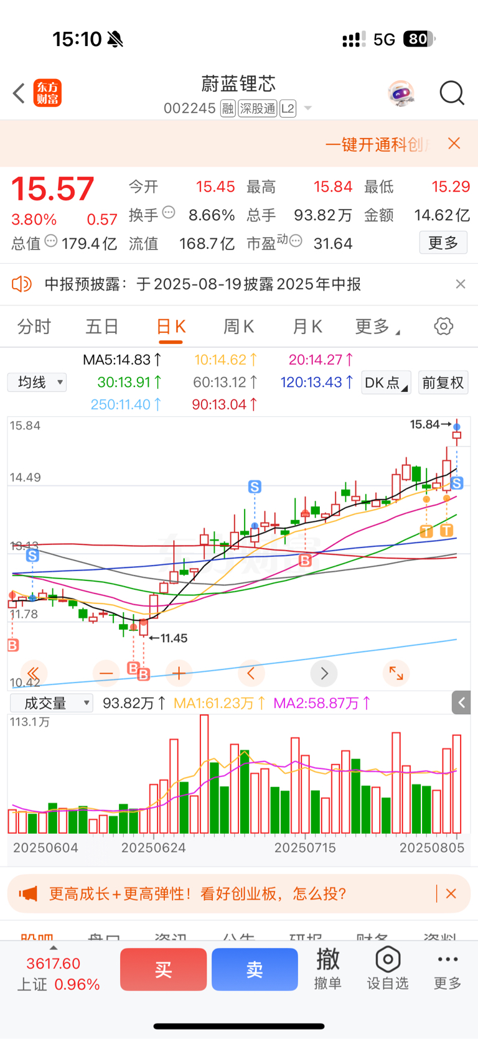The width and height of the screenshot is (478, 1039).
Task: Open the 中报预披露 notice
Action: 203,284
